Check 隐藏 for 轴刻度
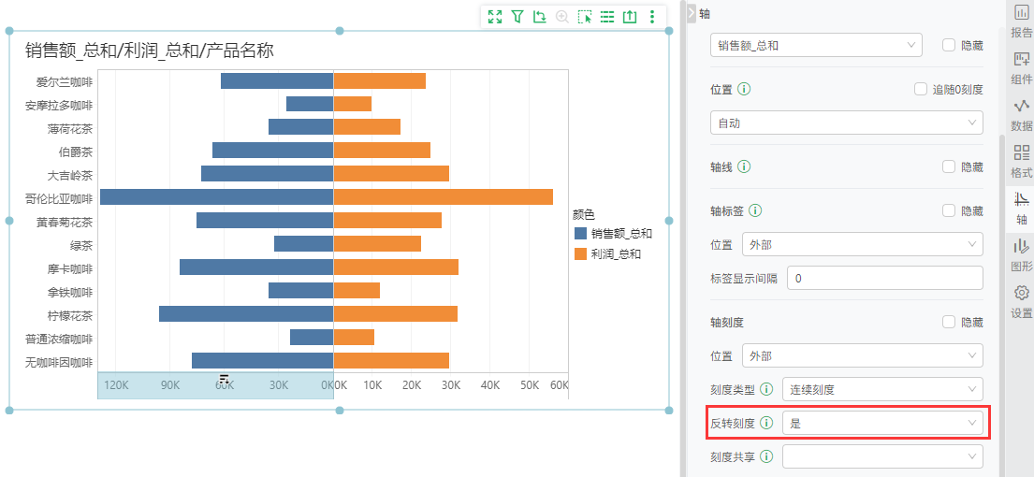1034x477 pixels. [x=949, y=322]
